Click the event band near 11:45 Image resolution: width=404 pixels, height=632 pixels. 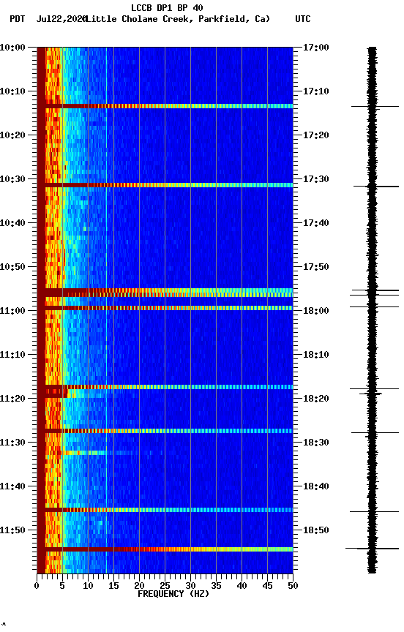point(165,510)
